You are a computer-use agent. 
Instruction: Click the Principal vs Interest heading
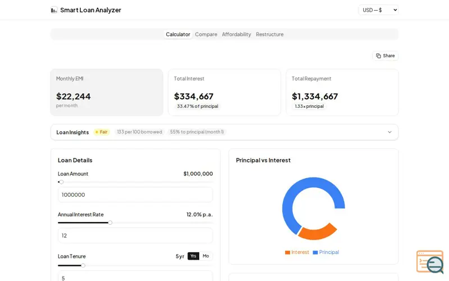263,160
